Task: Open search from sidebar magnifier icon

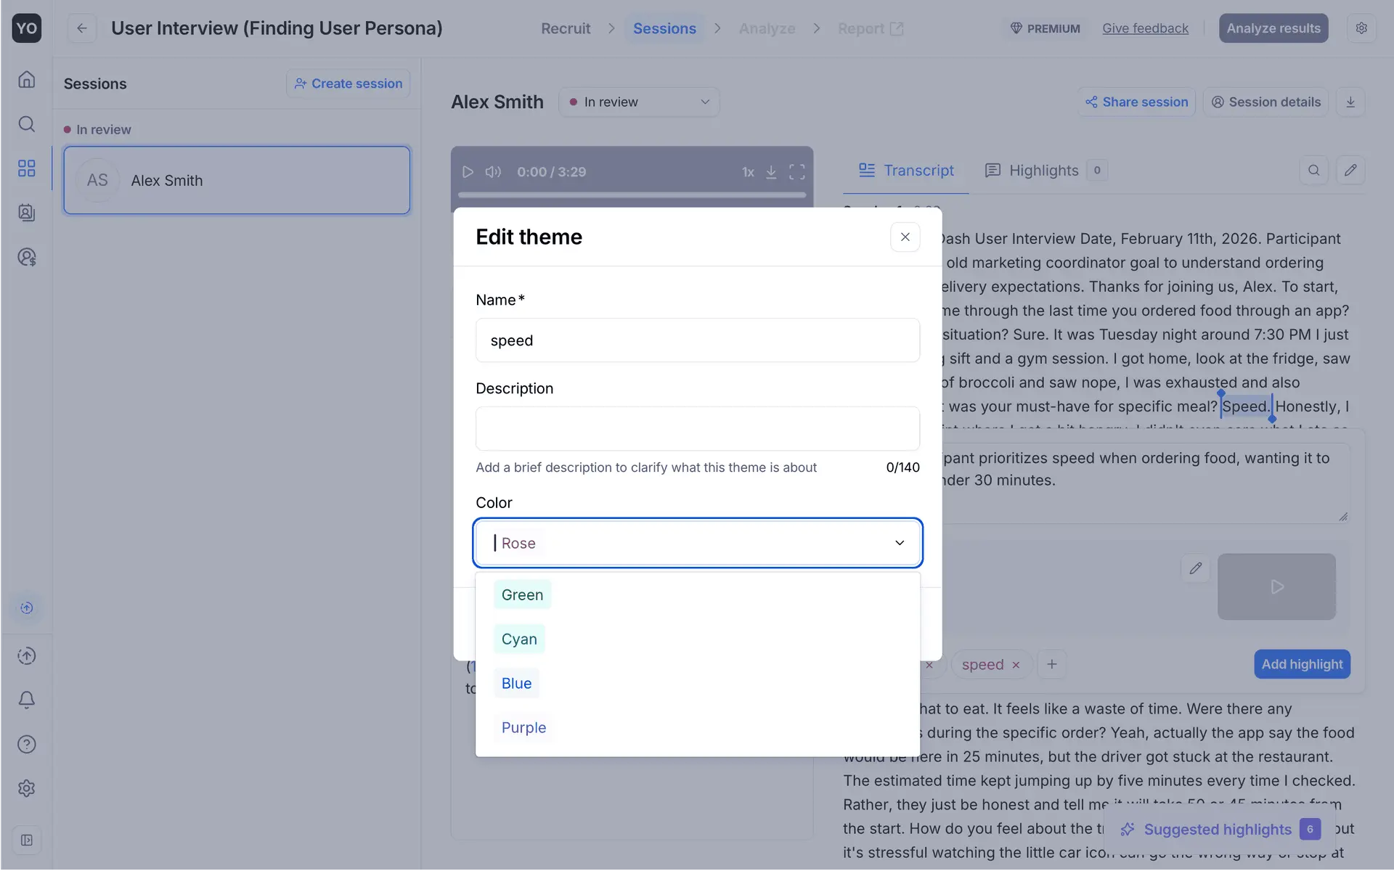Action: tap(26, 124)
